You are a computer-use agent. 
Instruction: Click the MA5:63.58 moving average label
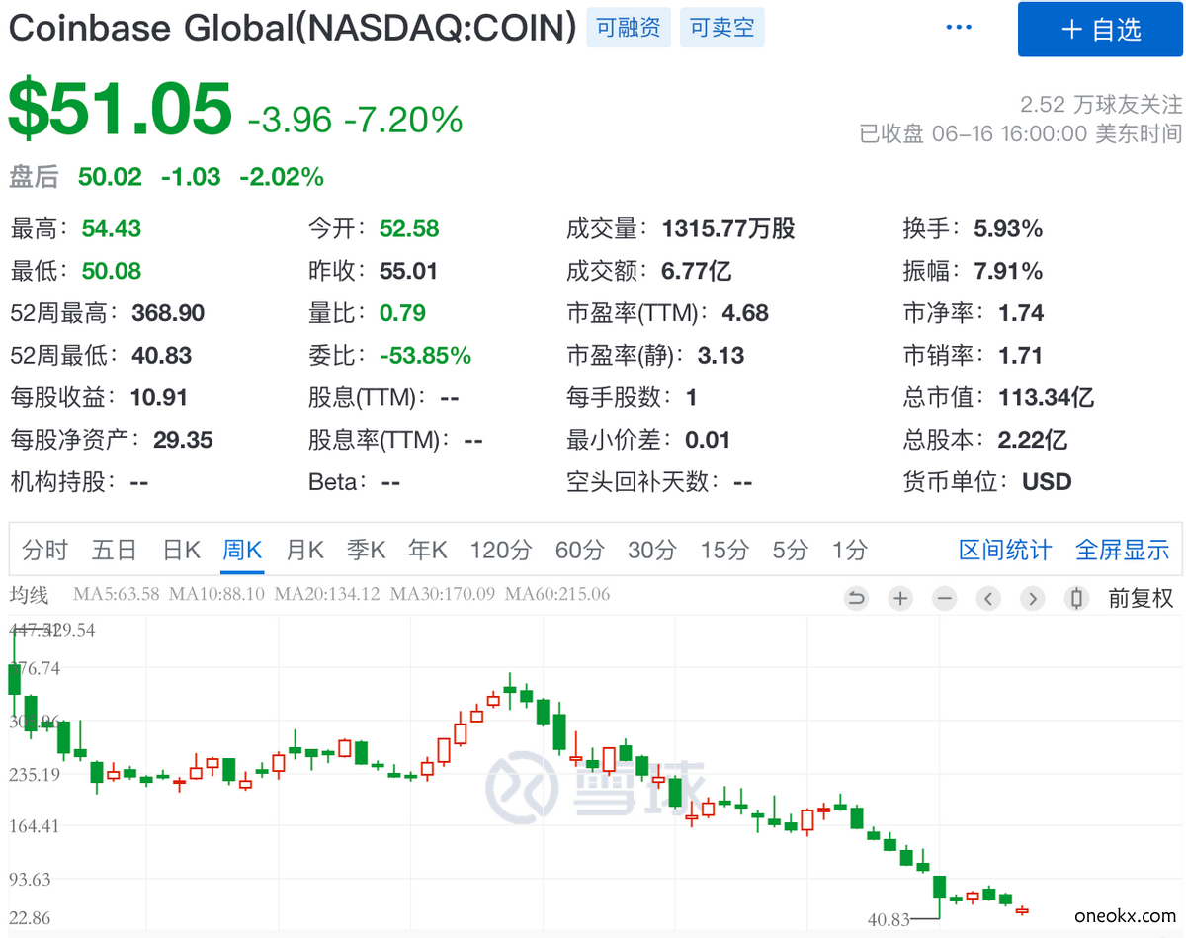[x=117, y=595]
